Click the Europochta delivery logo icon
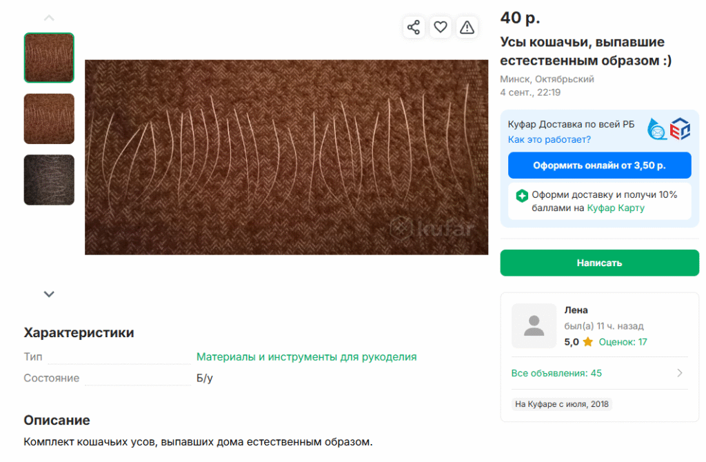 pos(680,129)
